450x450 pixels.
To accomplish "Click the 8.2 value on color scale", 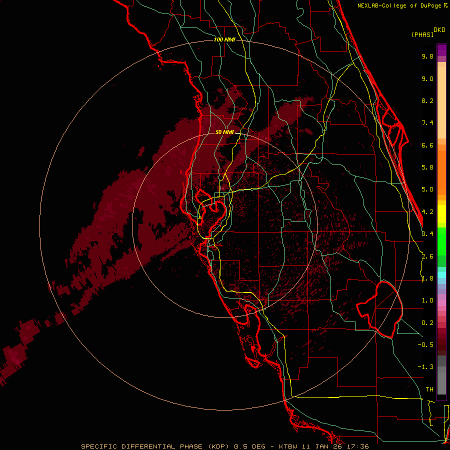I will (427, 100).
